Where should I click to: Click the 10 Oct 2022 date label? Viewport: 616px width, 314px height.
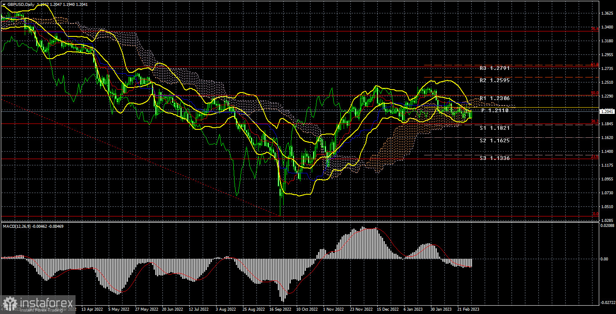(307, 310)
